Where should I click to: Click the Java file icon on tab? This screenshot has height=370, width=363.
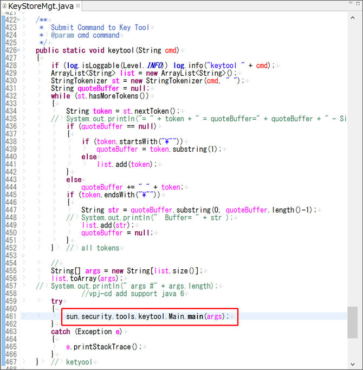pos(4,6)
